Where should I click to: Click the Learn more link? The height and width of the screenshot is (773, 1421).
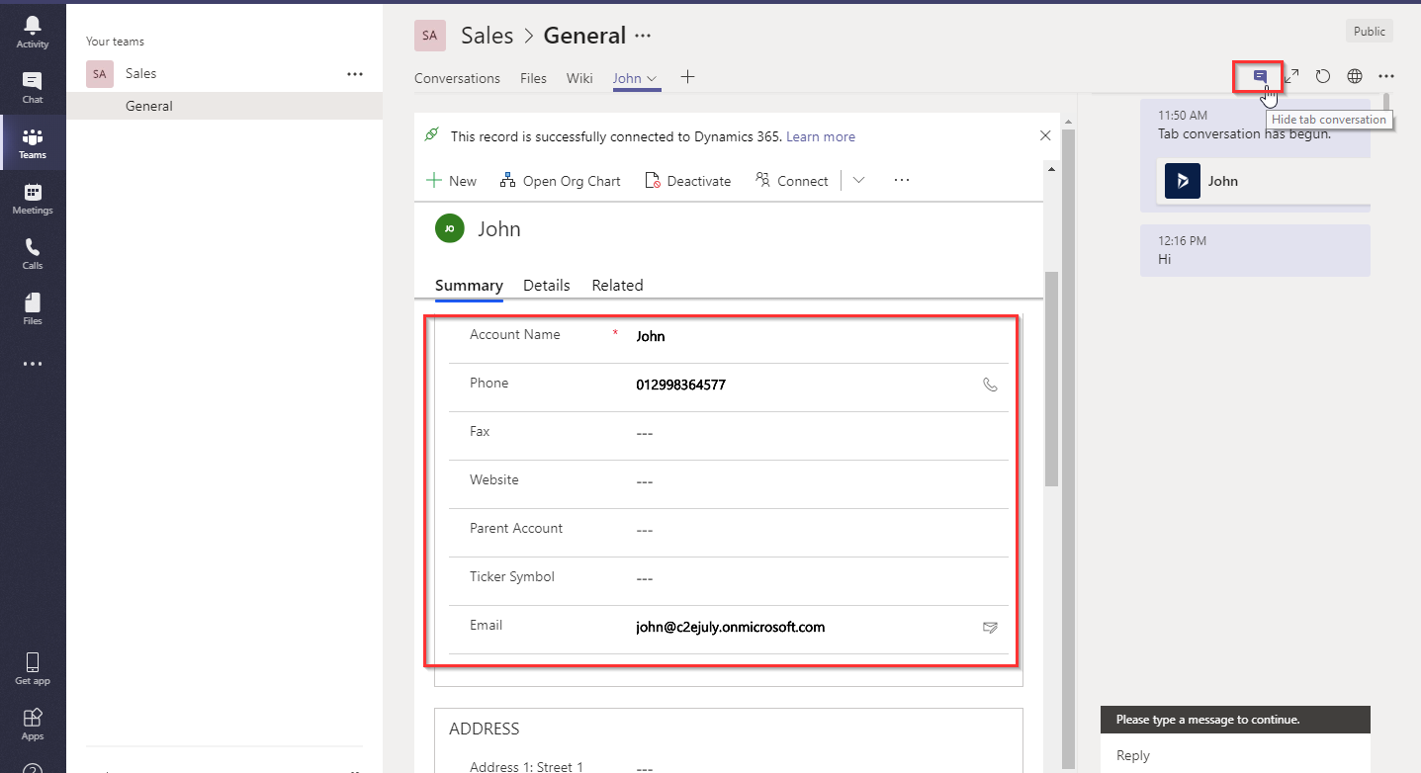821,136
